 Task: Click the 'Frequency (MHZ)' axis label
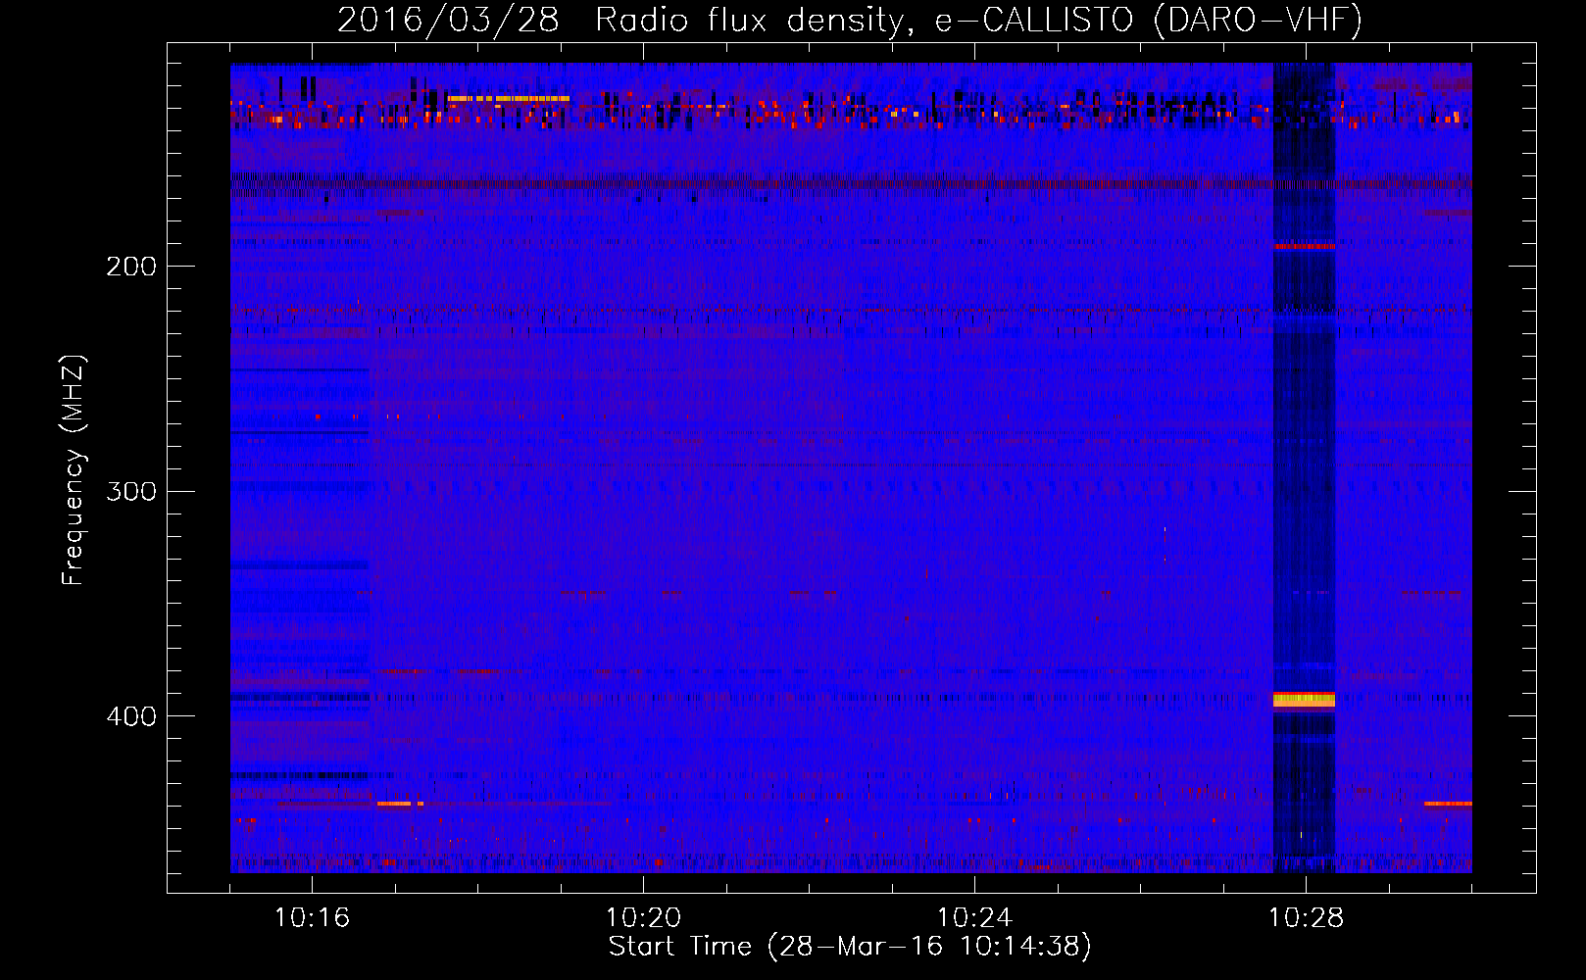pos(74,470)
